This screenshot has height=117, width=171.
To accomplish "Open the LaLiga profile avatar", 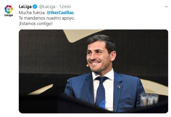I will (x=9, y=11).
